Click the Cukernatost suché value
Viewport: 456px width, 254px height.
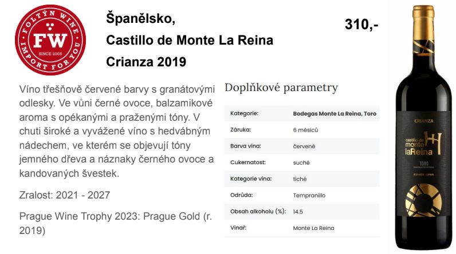click(x=301, y=162)
